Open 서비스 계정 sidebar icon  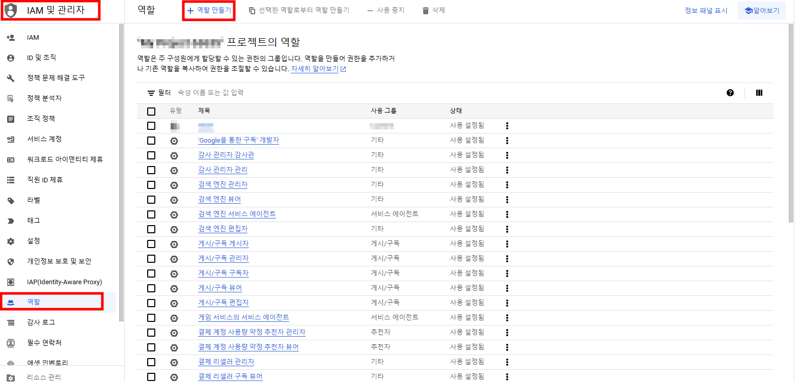pyautogui.click(x=11, y=139)
